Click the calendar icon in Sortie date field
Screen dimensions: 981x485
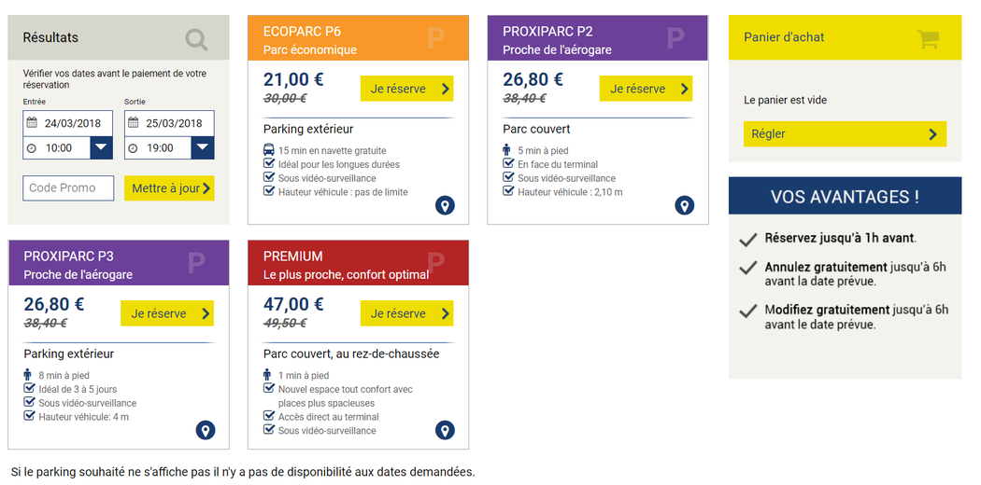134,123
